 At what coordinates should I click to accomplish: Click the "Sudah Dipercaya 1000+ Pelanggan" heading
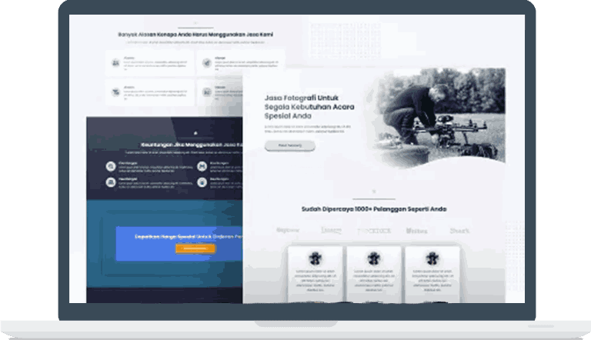click(374, 208)
